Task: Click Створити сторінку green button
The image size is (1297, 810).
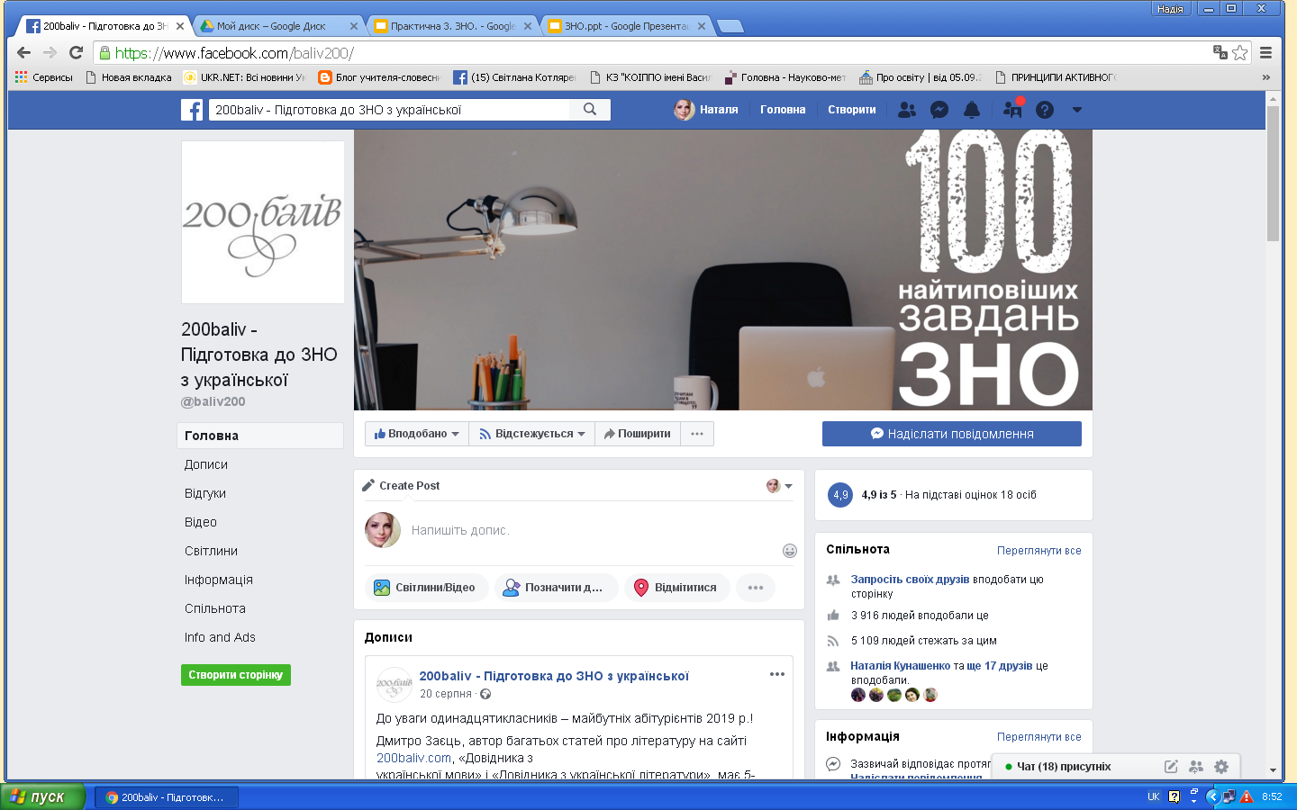Action: coord(236,675)
